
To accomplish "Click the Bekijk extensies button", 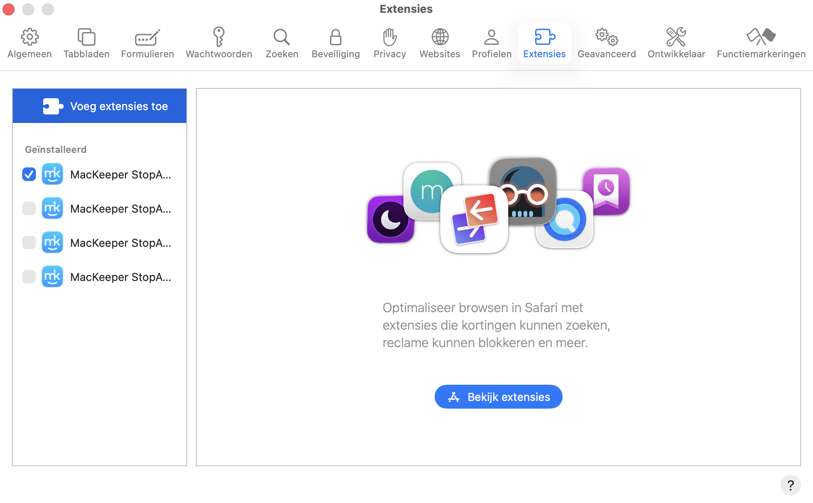I will [x=498, y=397].
